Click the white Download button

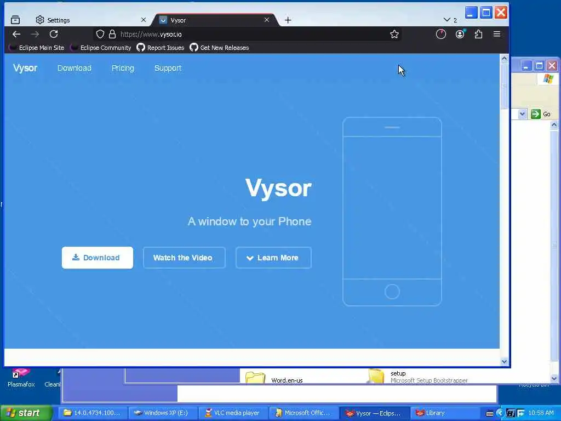coord(98,258)
